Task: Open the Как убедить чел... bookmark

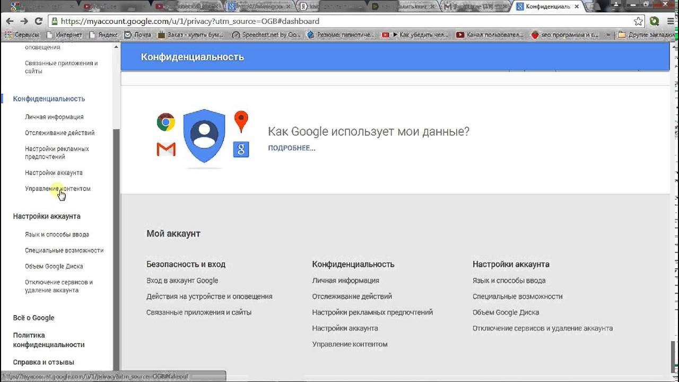Action: [416, 34]
